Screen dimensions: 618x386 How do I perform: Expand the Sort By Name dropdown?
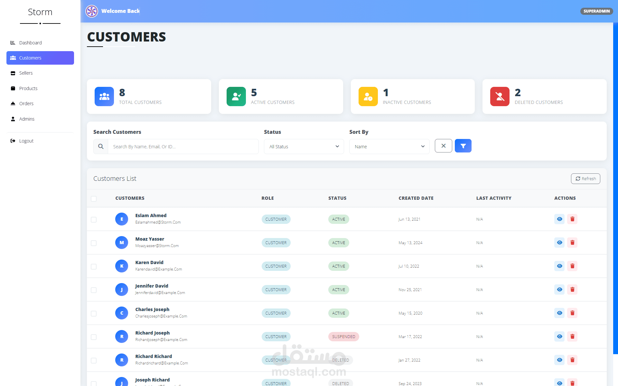[389, 147]
